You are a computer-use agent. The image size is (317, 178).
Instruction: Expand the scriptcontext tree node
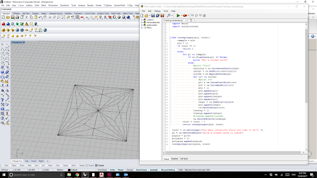pos(142,25)
